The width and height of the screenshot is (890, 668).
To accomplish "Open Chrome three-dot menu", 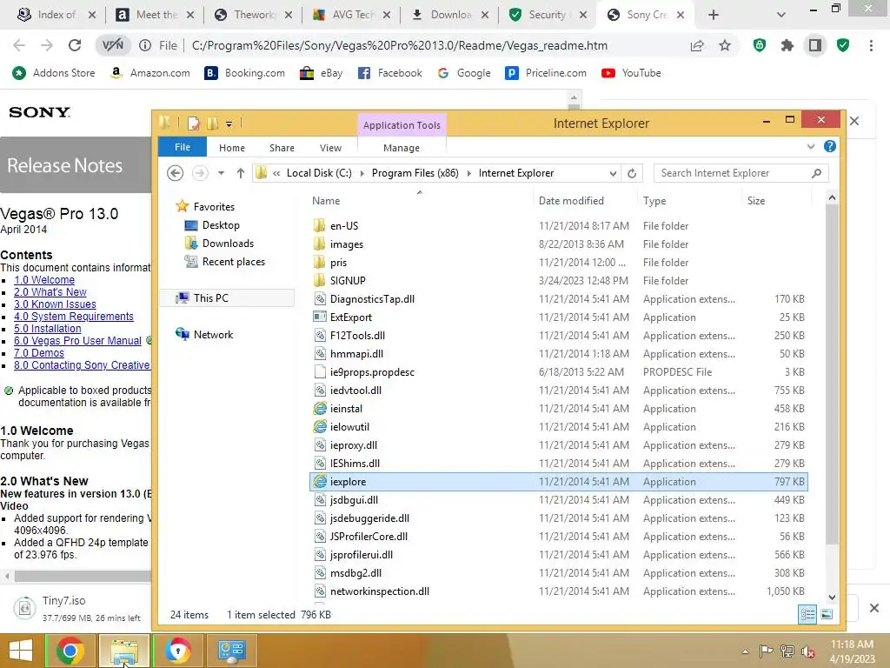I will tap(871, 45).
